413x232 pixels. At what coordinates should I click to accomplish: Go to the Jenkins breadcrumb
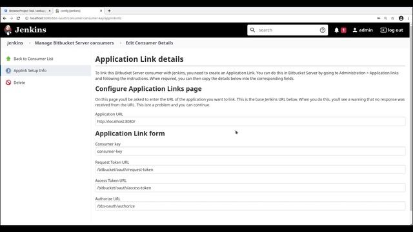click(x=15, y=43)
